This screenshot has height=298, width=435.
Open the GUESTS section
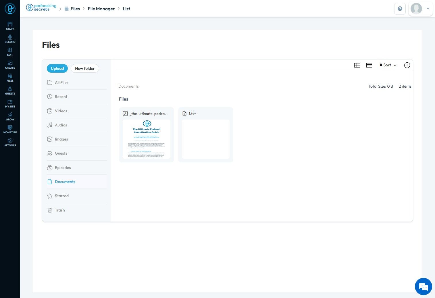pos(10,91)
